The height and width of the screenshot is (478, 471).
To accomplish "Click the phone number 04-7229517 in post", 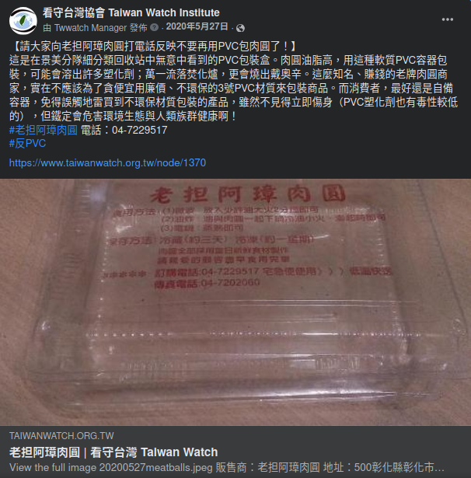I will click(139, 130).
